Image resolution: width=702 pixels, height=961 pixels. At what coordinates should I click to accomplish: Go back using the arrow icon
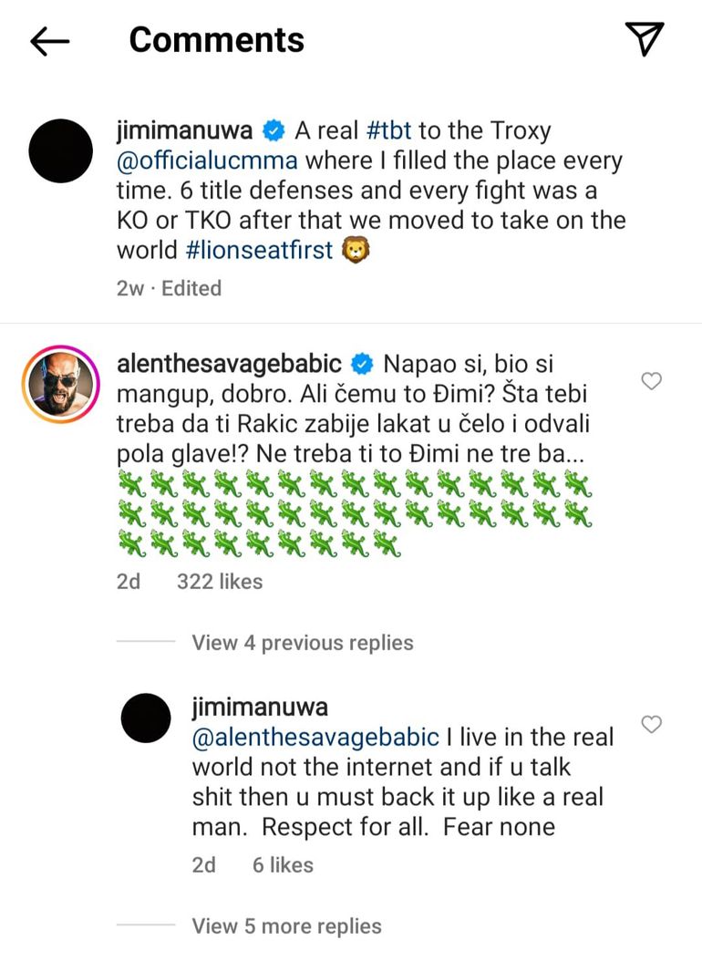tap(50, 41)
